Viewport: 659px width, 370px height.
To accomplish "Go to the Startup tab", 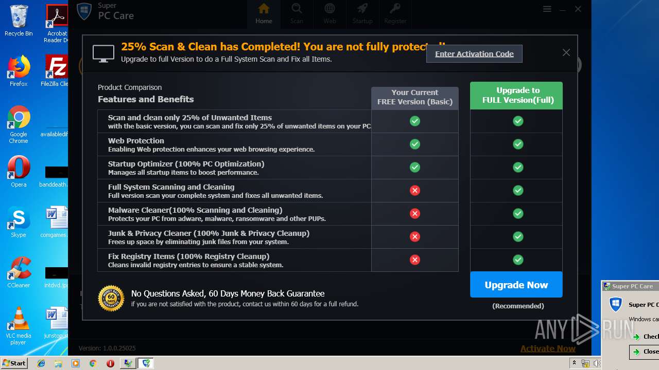I will click(362, 14).
